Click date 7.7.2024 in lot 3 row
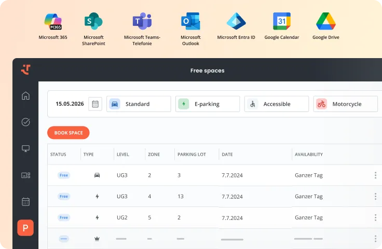 tap(232, 175)
